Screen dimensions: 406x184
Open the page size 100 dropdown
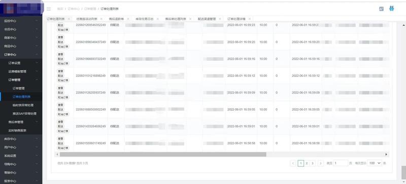375,163
